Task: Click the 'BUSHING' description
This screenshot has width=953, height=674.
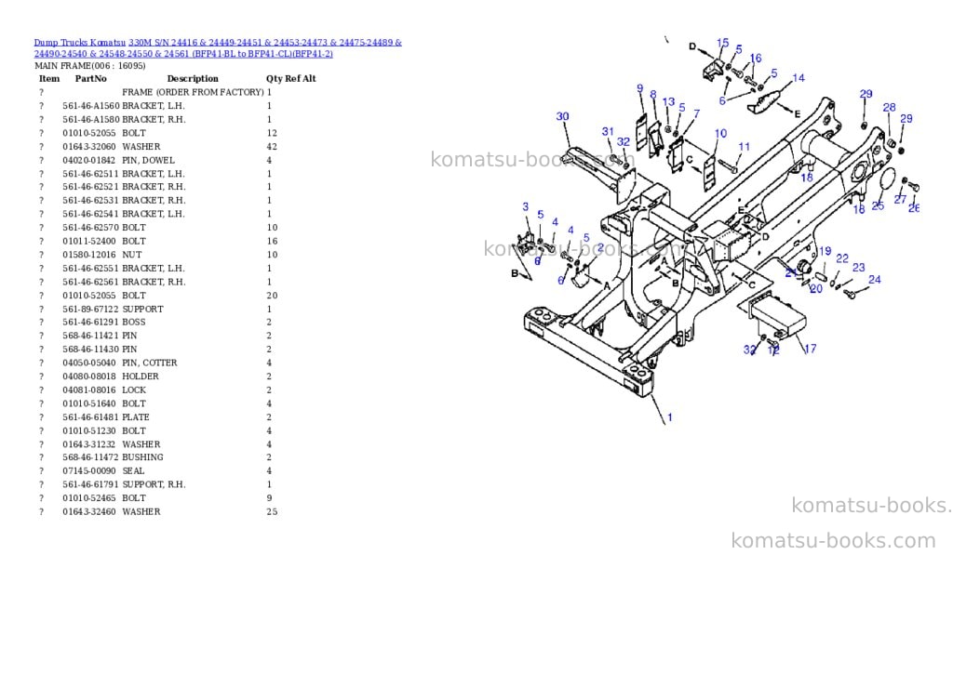Action: pos(142,457)
